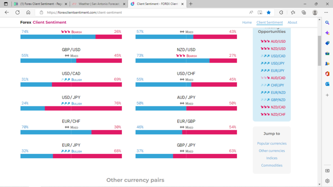Open the Office icon in the sidebar
The width and height of the screenshot is (333, 187).
(327, 74)
